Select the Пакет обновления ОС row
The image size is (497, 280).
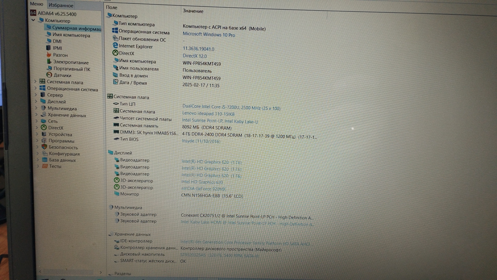(149, 39)
